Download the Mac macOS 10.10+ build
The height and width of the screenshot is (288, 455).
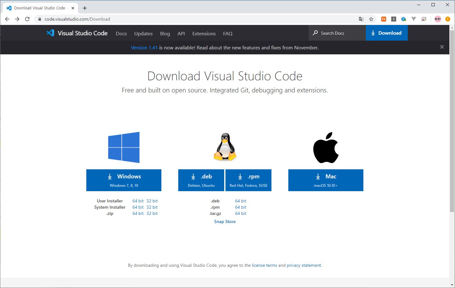pos(326,180)
